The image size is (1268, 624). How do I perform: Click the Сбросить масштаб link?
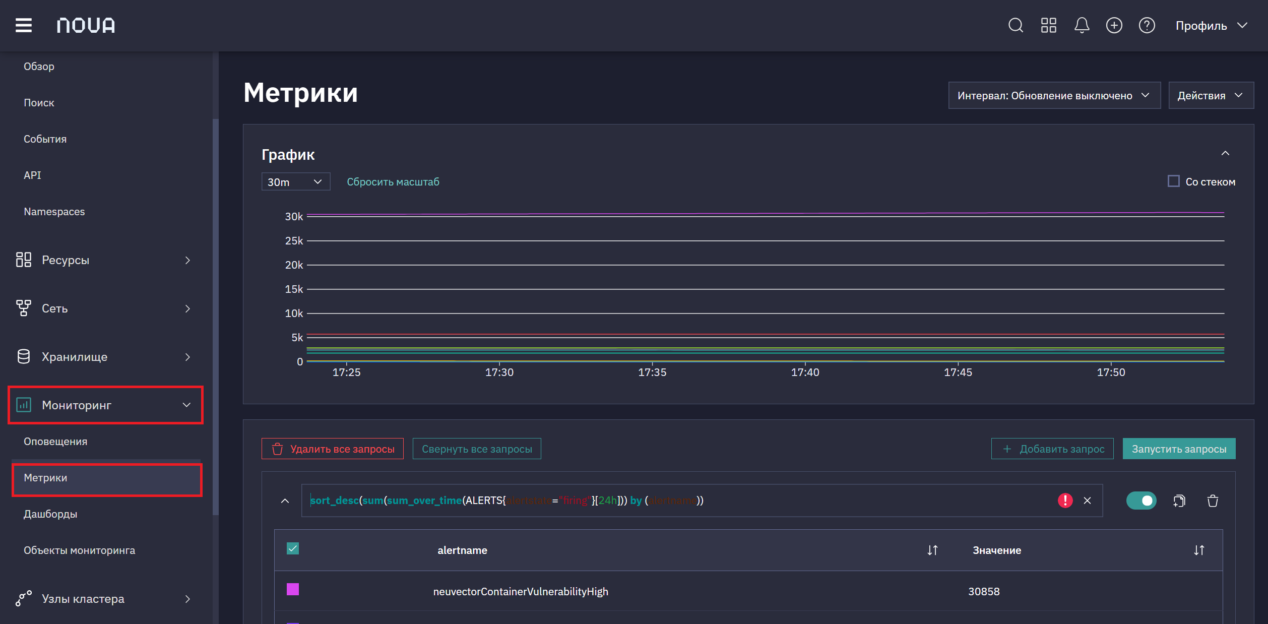[393, 181]
